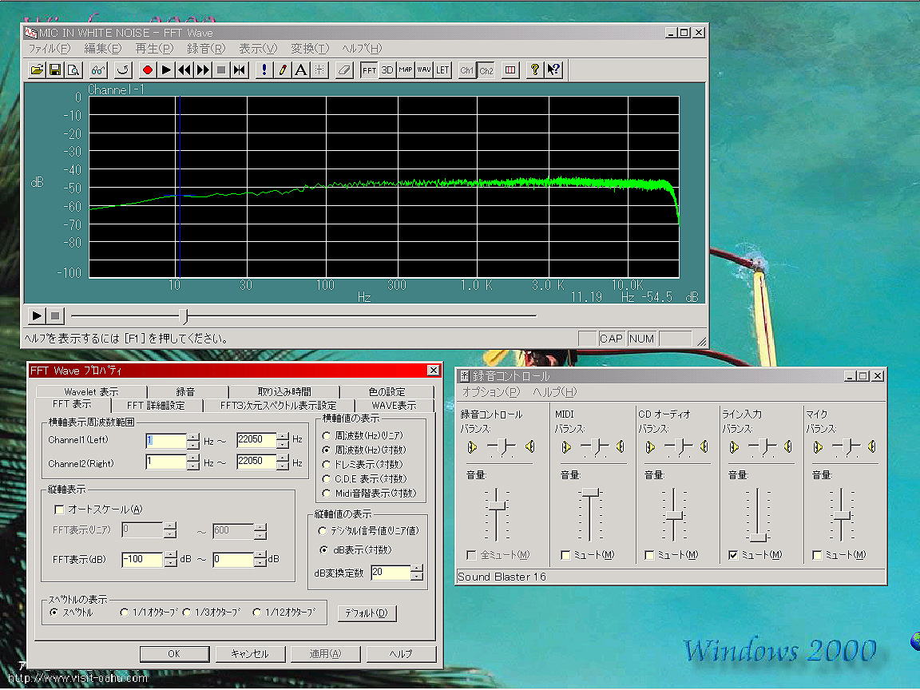Screen dimensions: 920x690
Task: Click the LET wavelet view toolbar button
Action: [442, 70]
